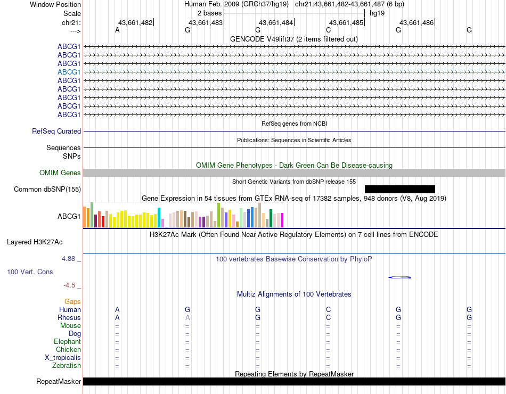Click the '2 bases' scale bar label
The height and width of the screenshot is (394, 506).
[x=209, y=13]
